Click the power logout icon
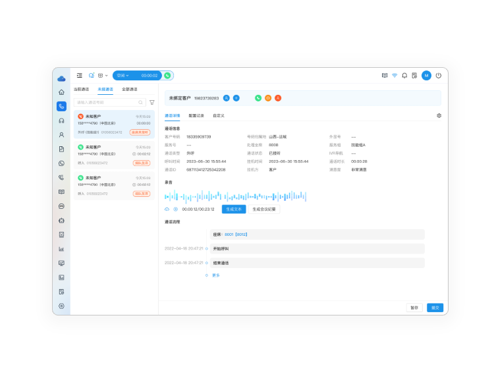The width and height of the screenshot is (494, 382). point(439,76)
